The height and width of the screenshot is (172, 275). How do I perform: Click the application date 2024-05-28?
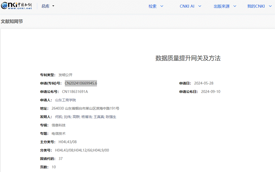(x=204, y=83)
